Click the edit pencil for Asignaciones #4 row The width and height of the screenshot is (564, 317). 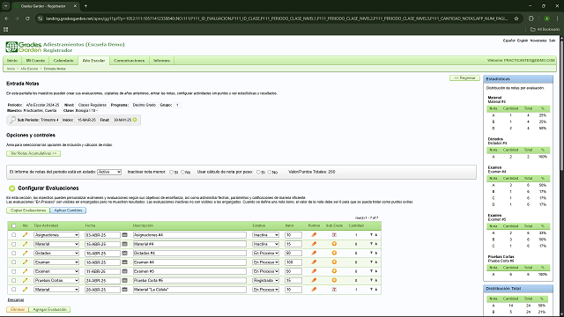click(25, 235)
